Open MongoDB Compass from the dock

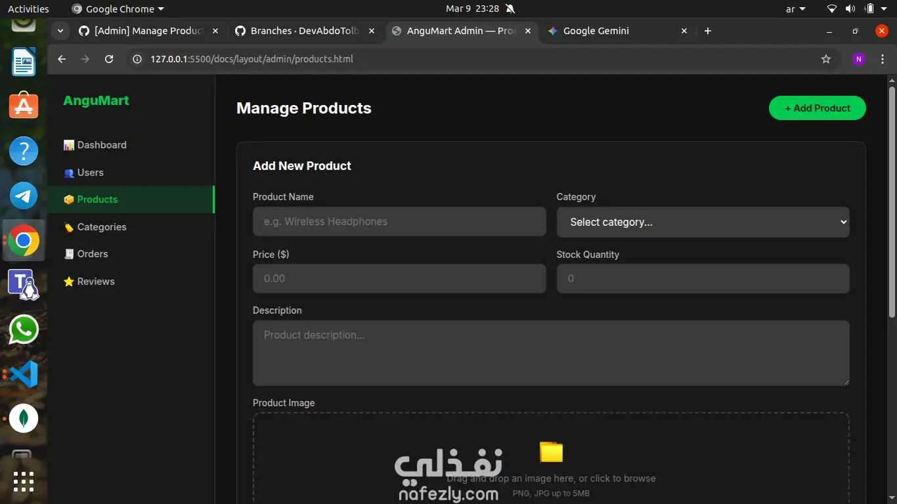point(24,418)
